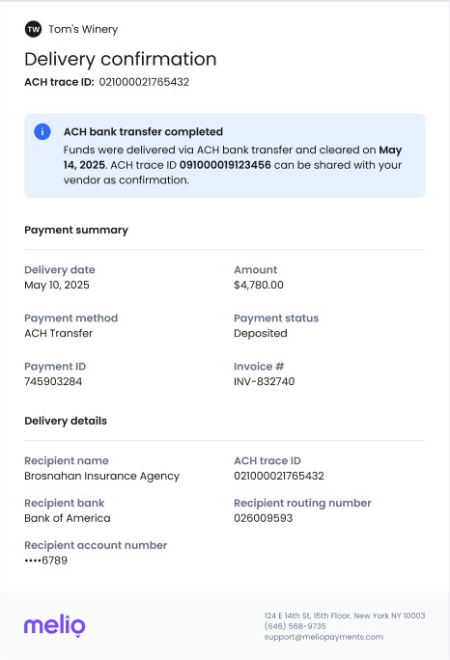Click the blue info icon in banner

tap(42, 132)
